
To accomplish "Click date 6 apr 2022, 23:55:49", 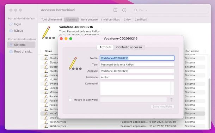I will [162, 122].
